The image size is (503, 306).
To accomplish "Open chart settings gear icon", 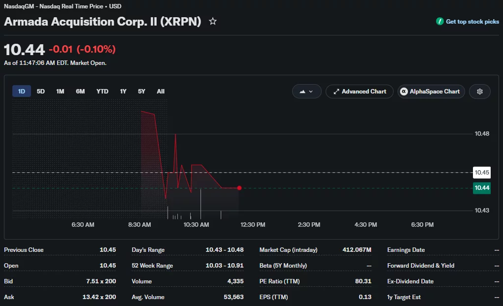I will click(x=479, y=92).
